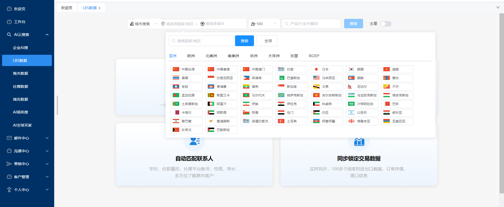Click the 搜索国家/地区 input field
This screenshot has width=504, height=207.
pos(202,41)
